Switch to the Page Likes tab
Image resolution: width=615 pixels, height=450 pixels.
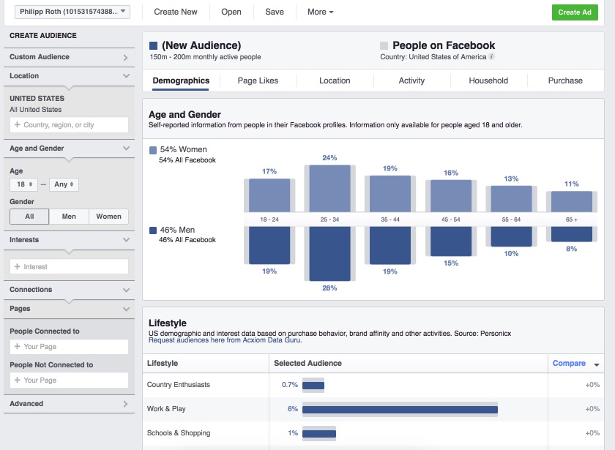pos(258,80)
